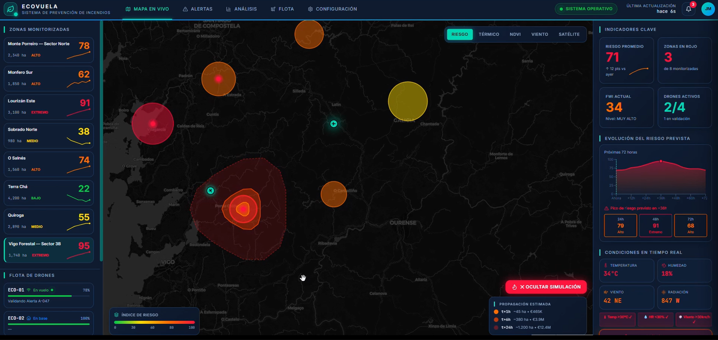Select Vigo Forestal — Sector 3B zone
718x340 pixels.
pos(49,250)
